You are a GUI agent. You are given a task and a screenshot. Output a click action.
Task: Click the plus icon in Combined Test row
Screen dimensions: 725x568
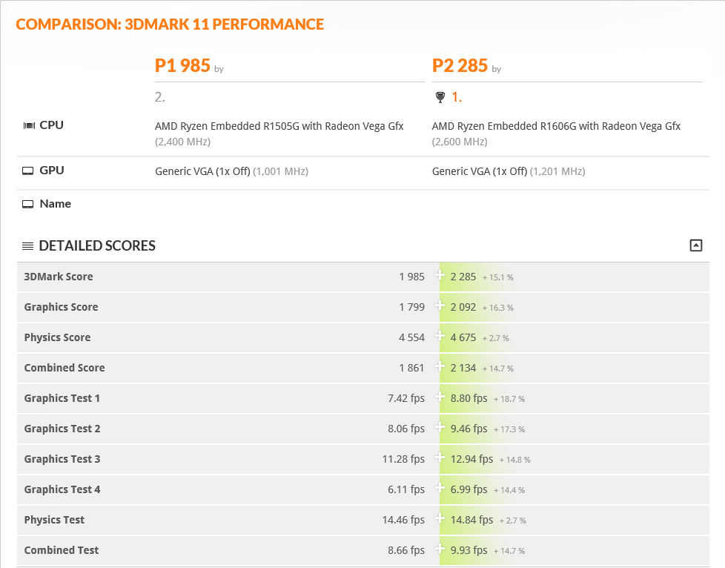(440, 549)
